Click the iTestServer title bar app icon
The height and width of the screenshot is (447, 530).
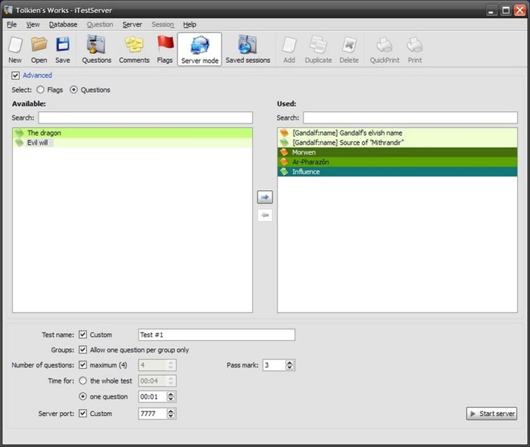[x=8, y=10]
